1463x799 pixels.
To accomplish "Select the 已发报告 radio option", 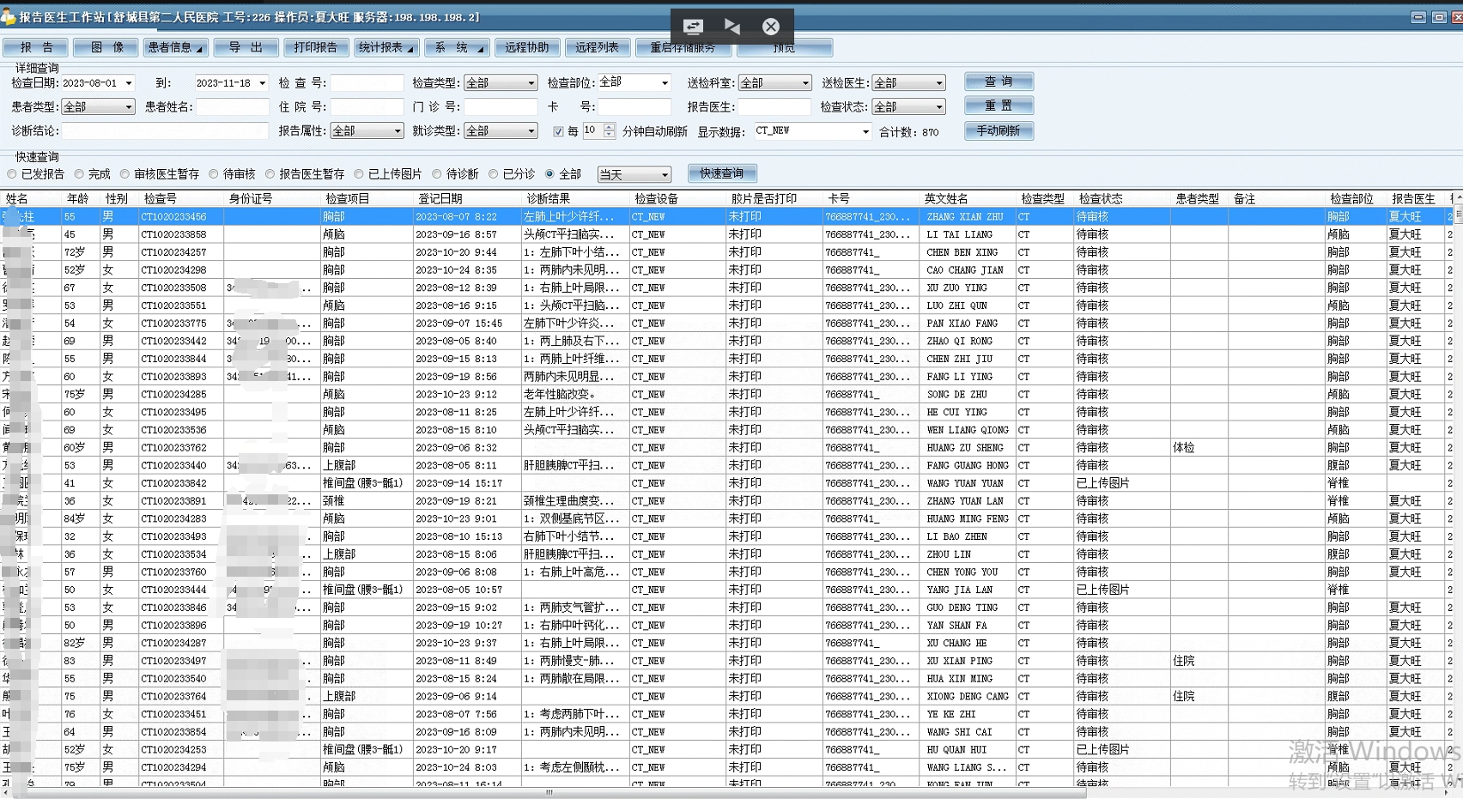I will click(x=12, y=174).
